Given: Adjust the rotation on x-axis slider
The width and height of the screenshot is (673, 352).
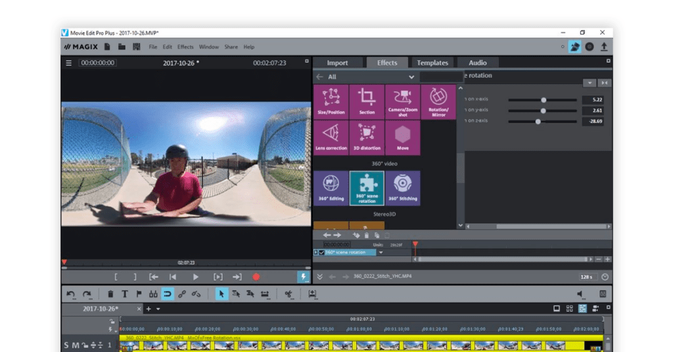Looking at the screenshot, I should (x=542, y=100).
